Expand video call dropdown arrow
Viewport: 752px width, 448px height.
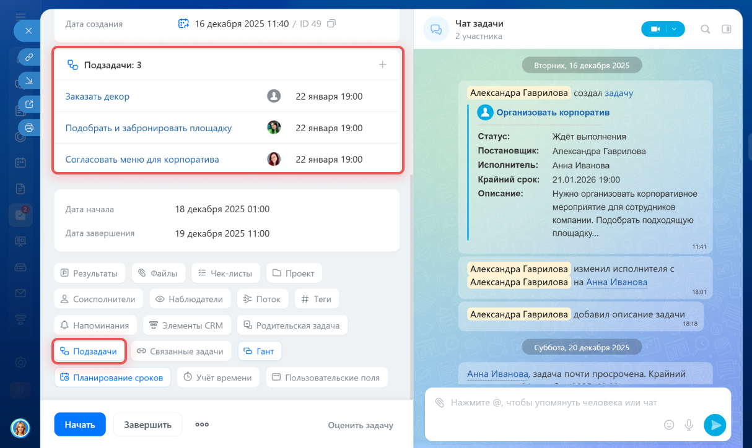[x=675, y=29]
